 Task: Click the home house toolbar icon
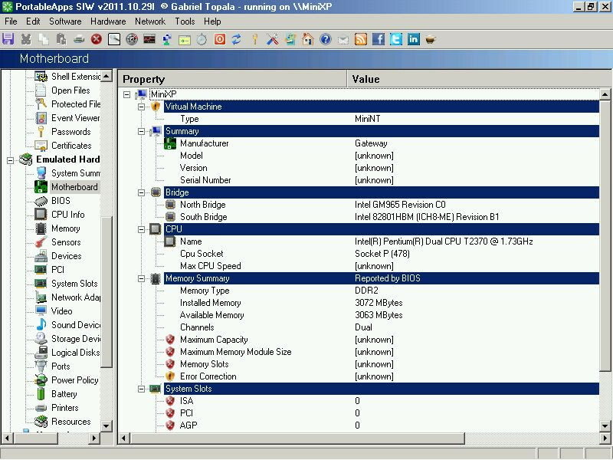point(308,39)
